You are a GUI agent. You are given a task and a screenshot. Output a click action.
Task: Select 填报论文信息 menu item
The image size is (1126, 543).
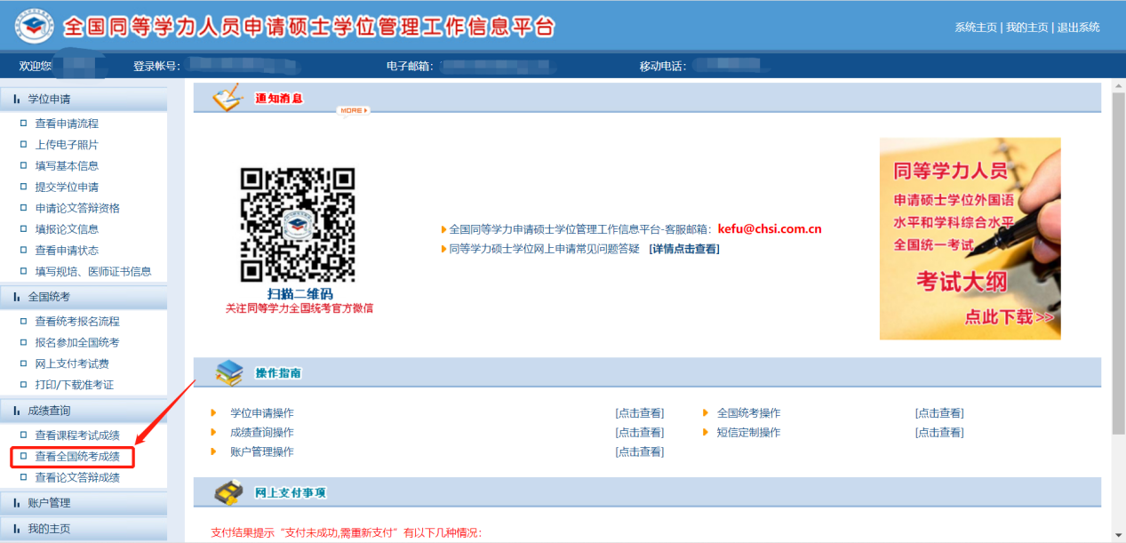pos(67,229)
